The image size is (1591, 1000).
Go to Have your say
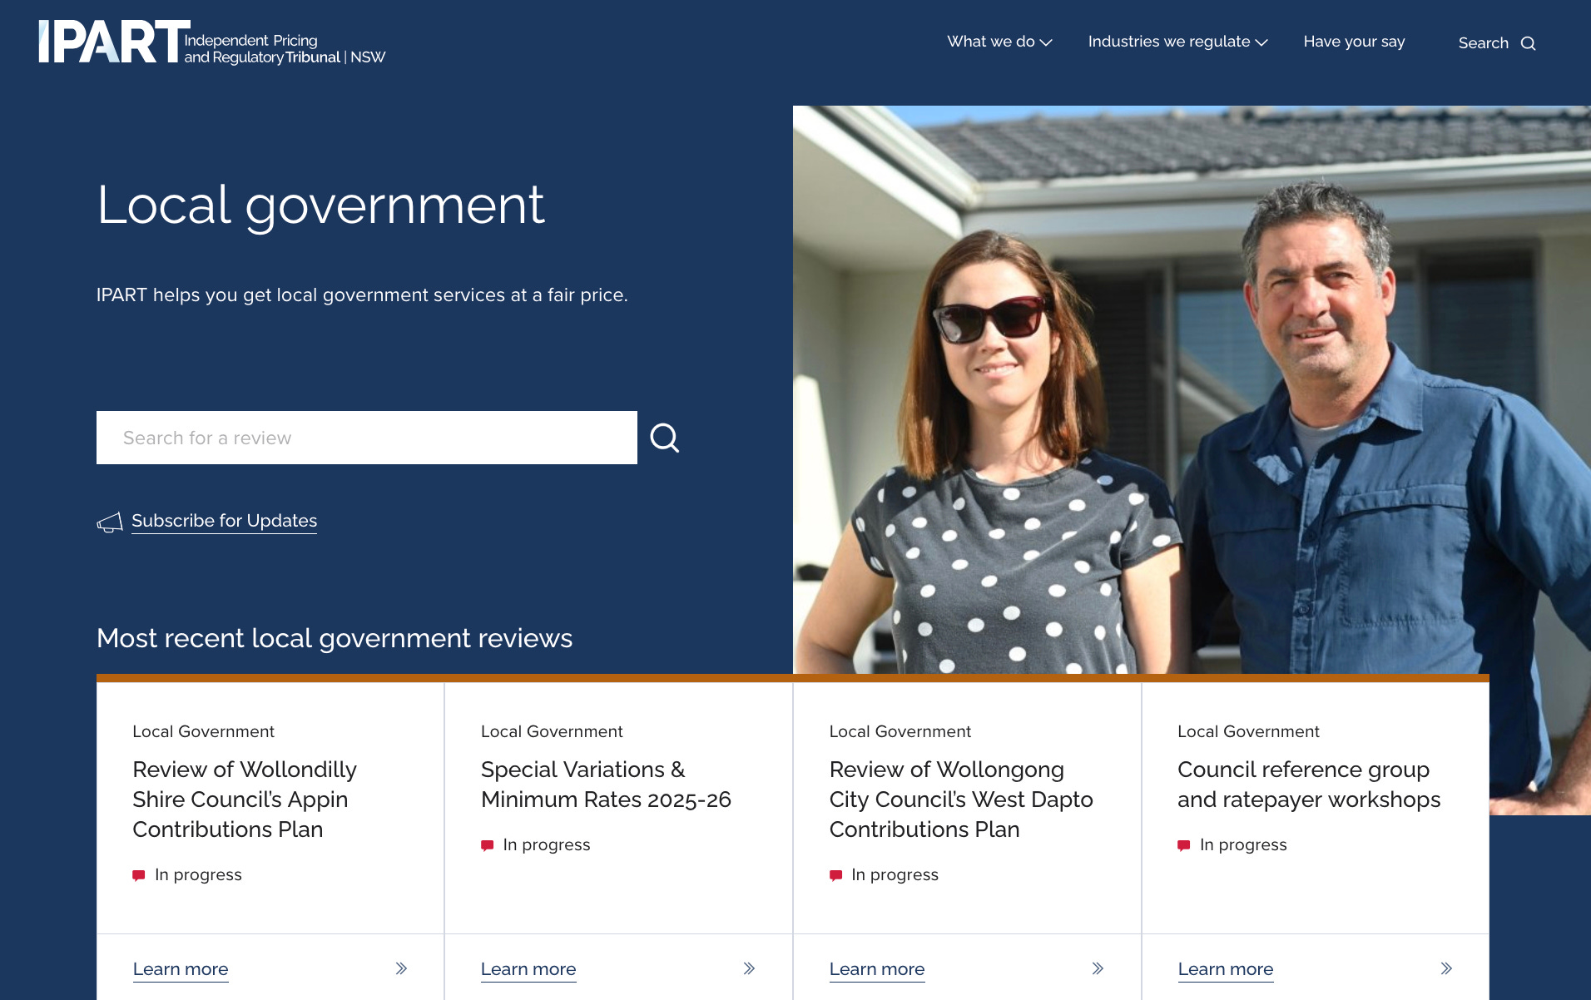(1354, 42)
